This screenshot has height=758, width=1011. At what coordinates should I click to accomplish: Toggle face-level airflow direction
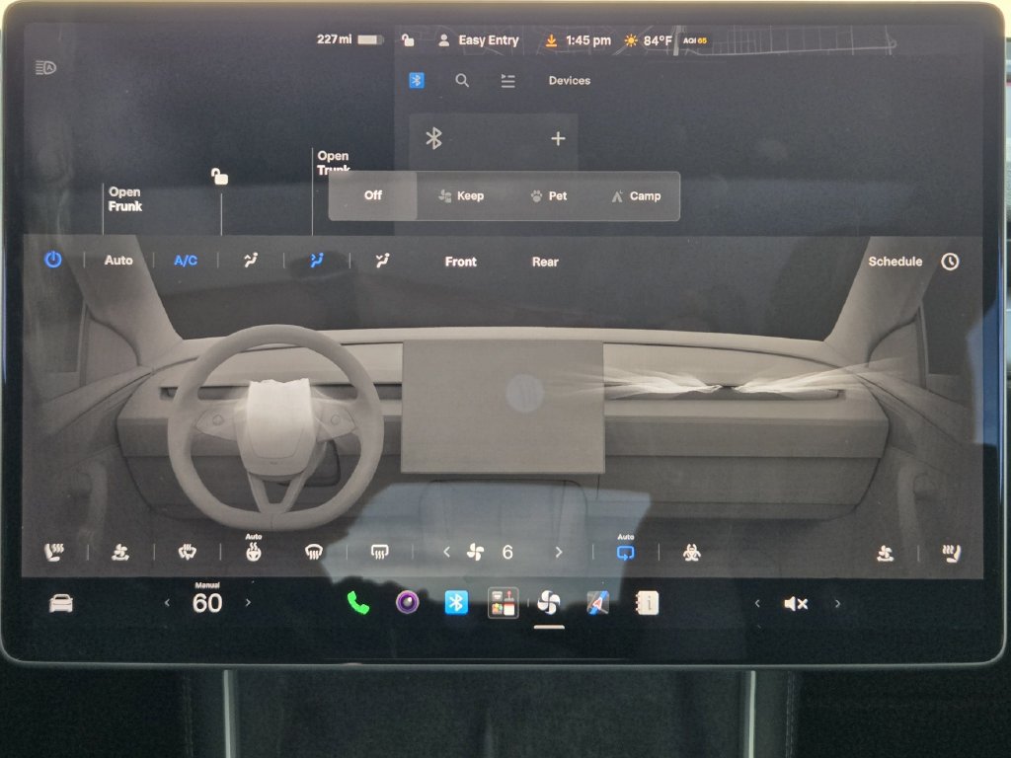317,260
